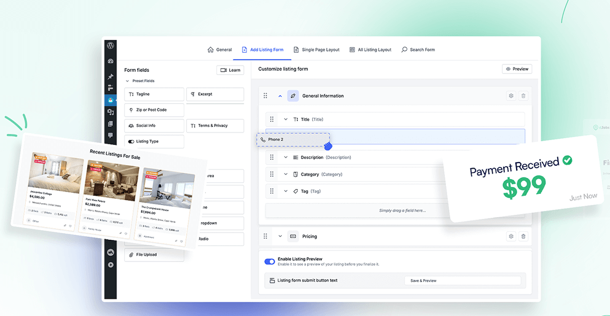Screen dimensions: 610x316
Task: Open the Comments bubble icon in sidebar
Action: tap(111, 136)
